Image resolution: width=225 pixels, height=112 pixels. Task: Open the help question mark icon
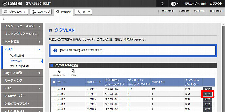tap(162, 4)
